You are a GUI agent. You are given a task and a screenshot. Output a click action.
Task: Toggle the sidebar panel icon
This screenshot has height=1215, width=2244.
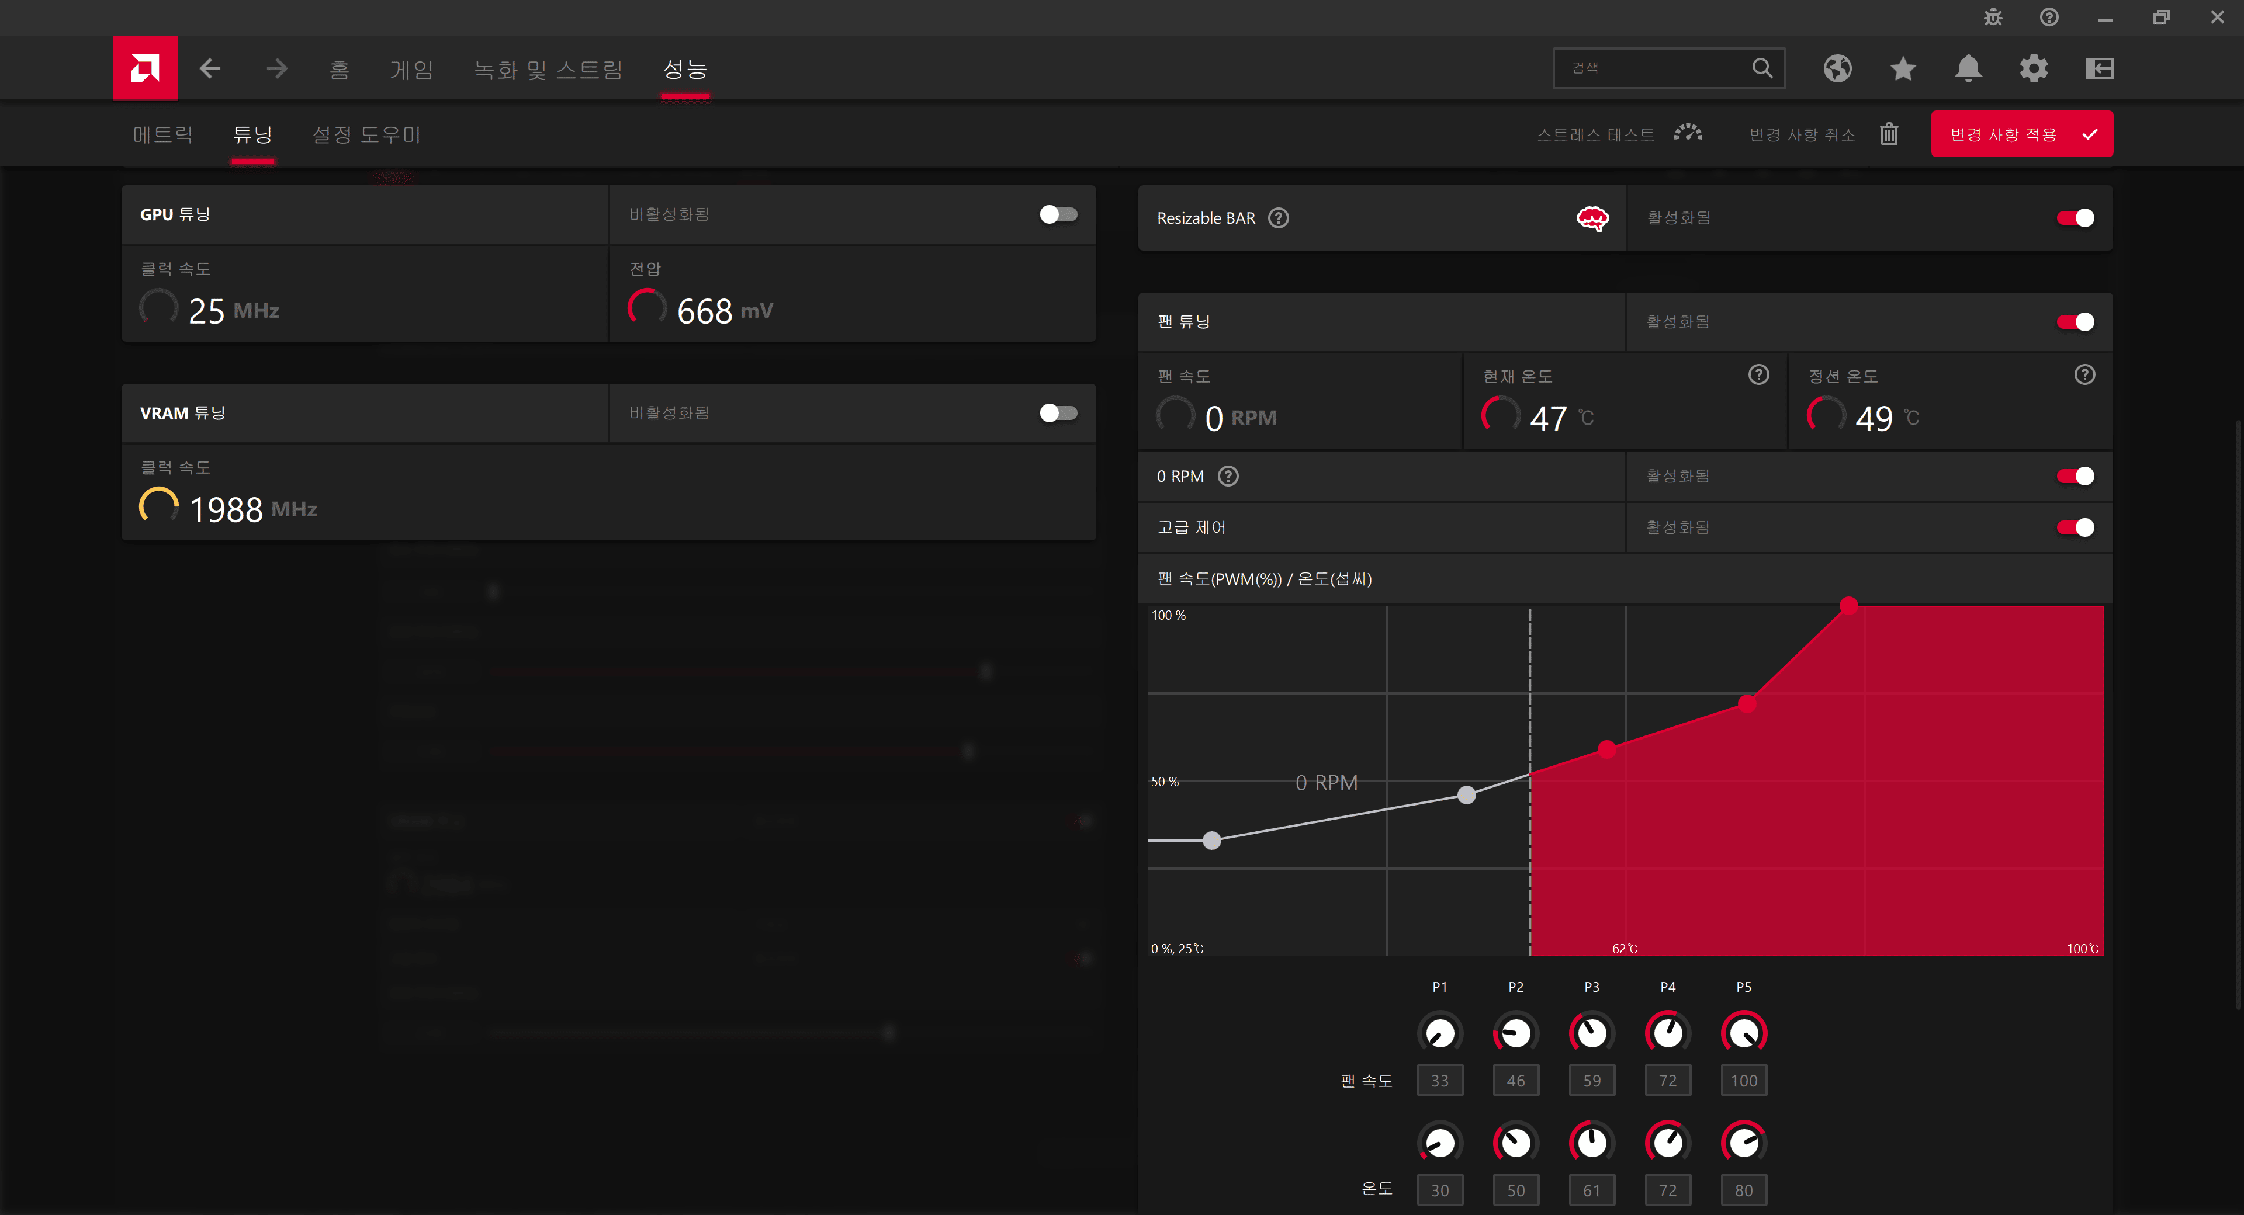pyautogui.click(x=2098, y=68)
